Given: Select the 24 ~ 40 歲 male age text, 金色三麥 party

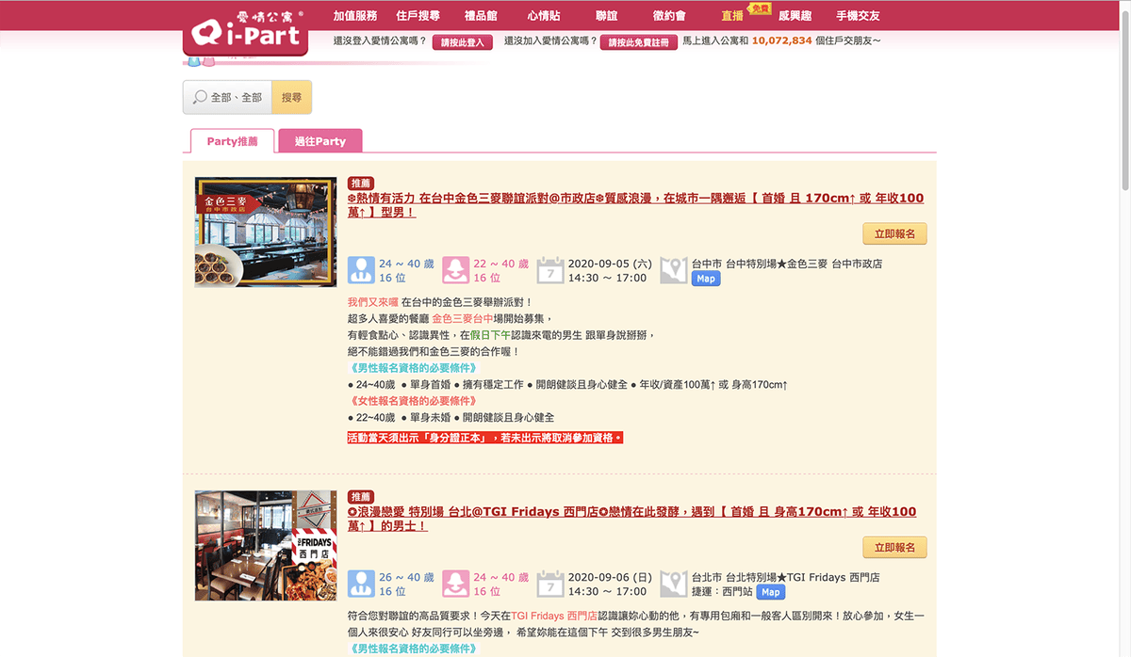Looking at the screenshot, I should click(406, 264).
